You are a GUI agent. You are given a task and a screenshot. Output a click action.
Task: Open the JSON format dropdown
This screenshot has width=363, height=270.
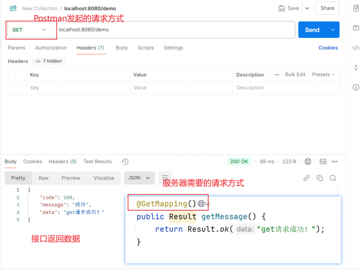(139, 178)
